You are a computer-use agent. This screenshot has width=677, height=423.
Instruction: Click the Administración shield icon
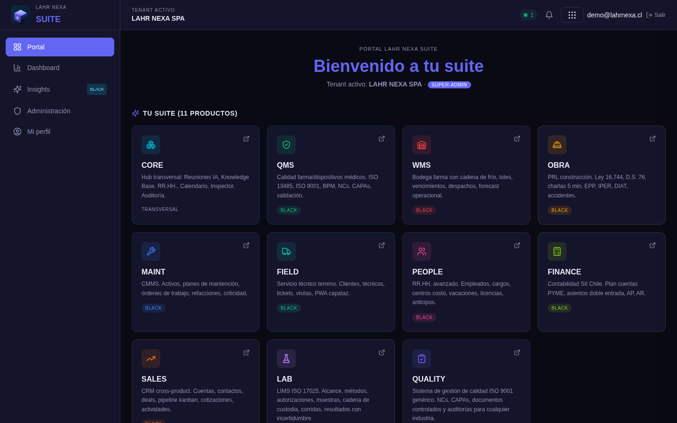(x=17, y=111)
